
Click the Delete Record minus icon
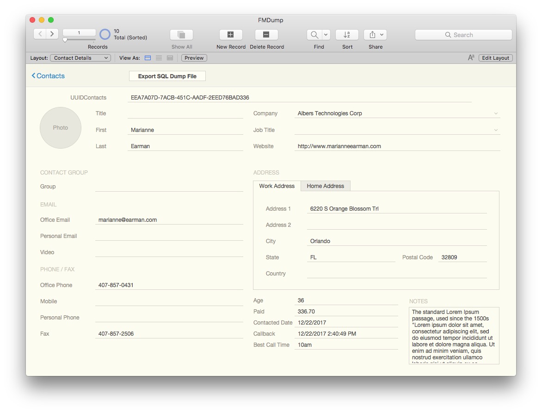pos(266,35)
